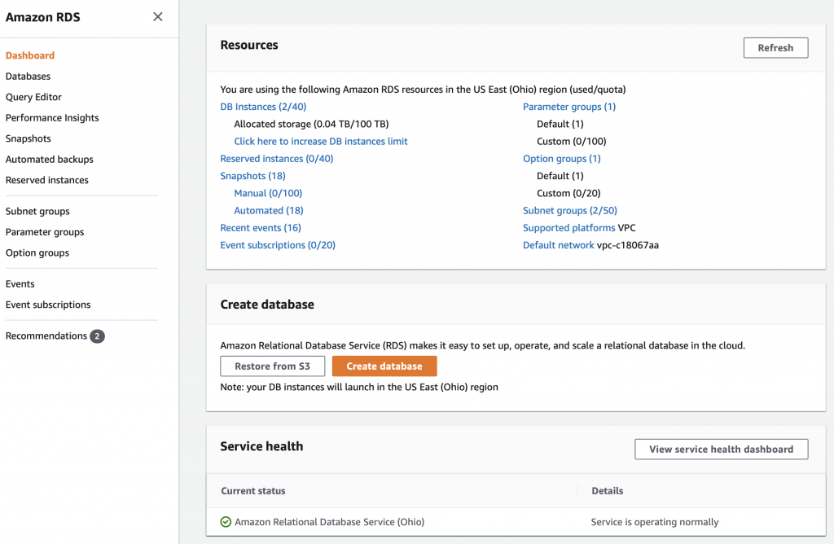834x544 pixels.
Task: Open Parameter groups (1) resource link
Action: pyautogui.click(x=569, y=107)
